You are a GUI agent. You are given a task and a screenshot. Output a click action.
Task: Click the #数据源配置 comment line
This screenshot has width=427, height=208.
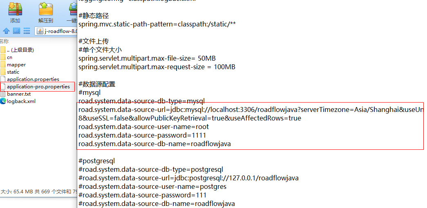click(x=97, y=84)
